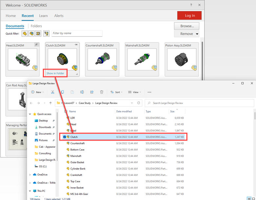Open Consulting folder in navigation pane
256x200 pixels.
43,153
